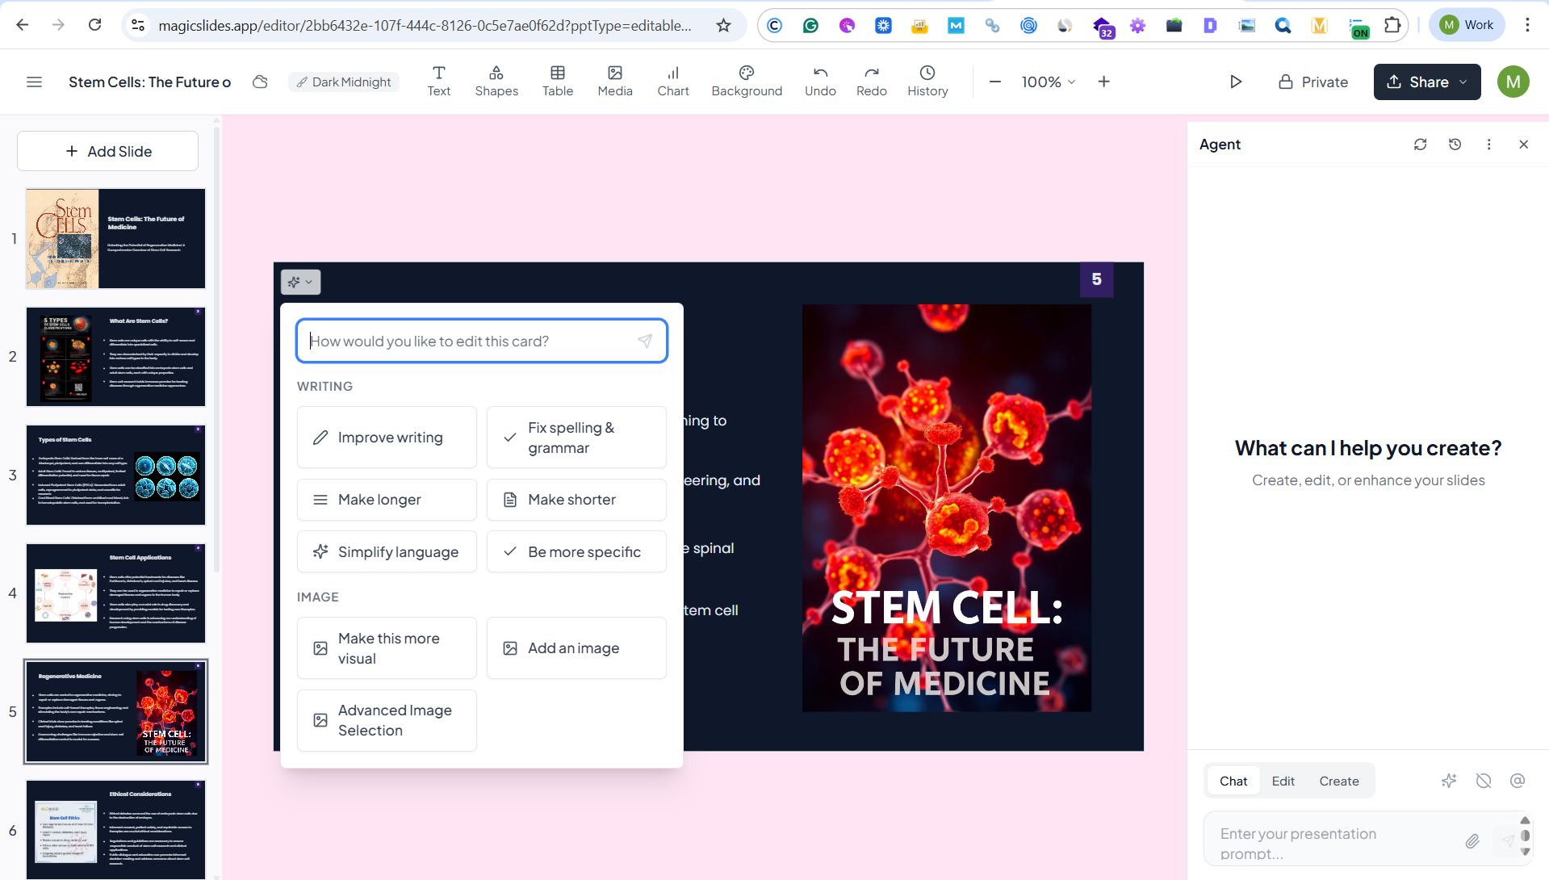The height and width of the screenshot is (880, 1549).
Task: Select slide 3 thumbnail Types of Stem Cells
Action: 115,475
